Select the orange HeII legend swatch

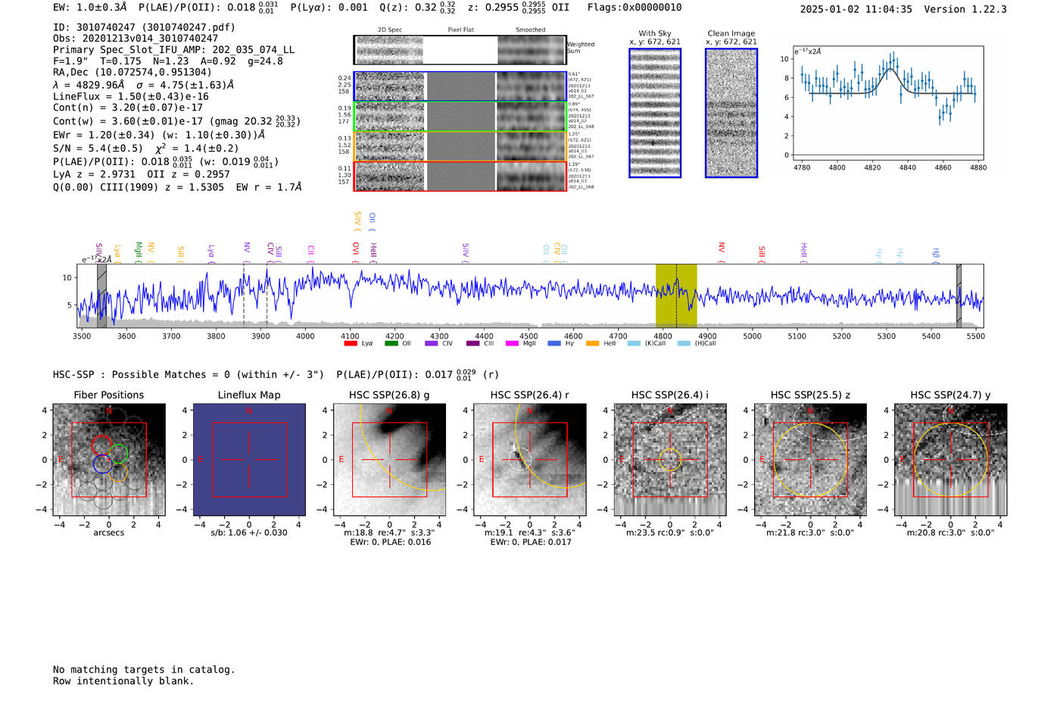point(593,344)
